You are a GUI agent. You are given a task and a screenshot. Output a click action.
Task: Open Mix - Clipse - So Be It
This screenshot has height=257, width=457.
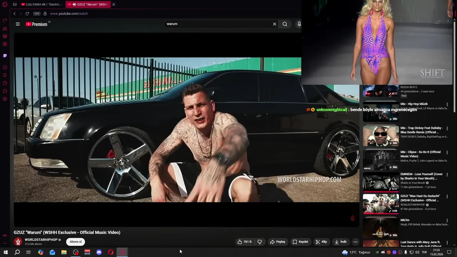point(381,160)
